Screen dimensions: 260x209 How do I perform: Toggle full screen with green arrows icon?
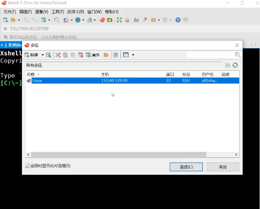click(119, 20)
